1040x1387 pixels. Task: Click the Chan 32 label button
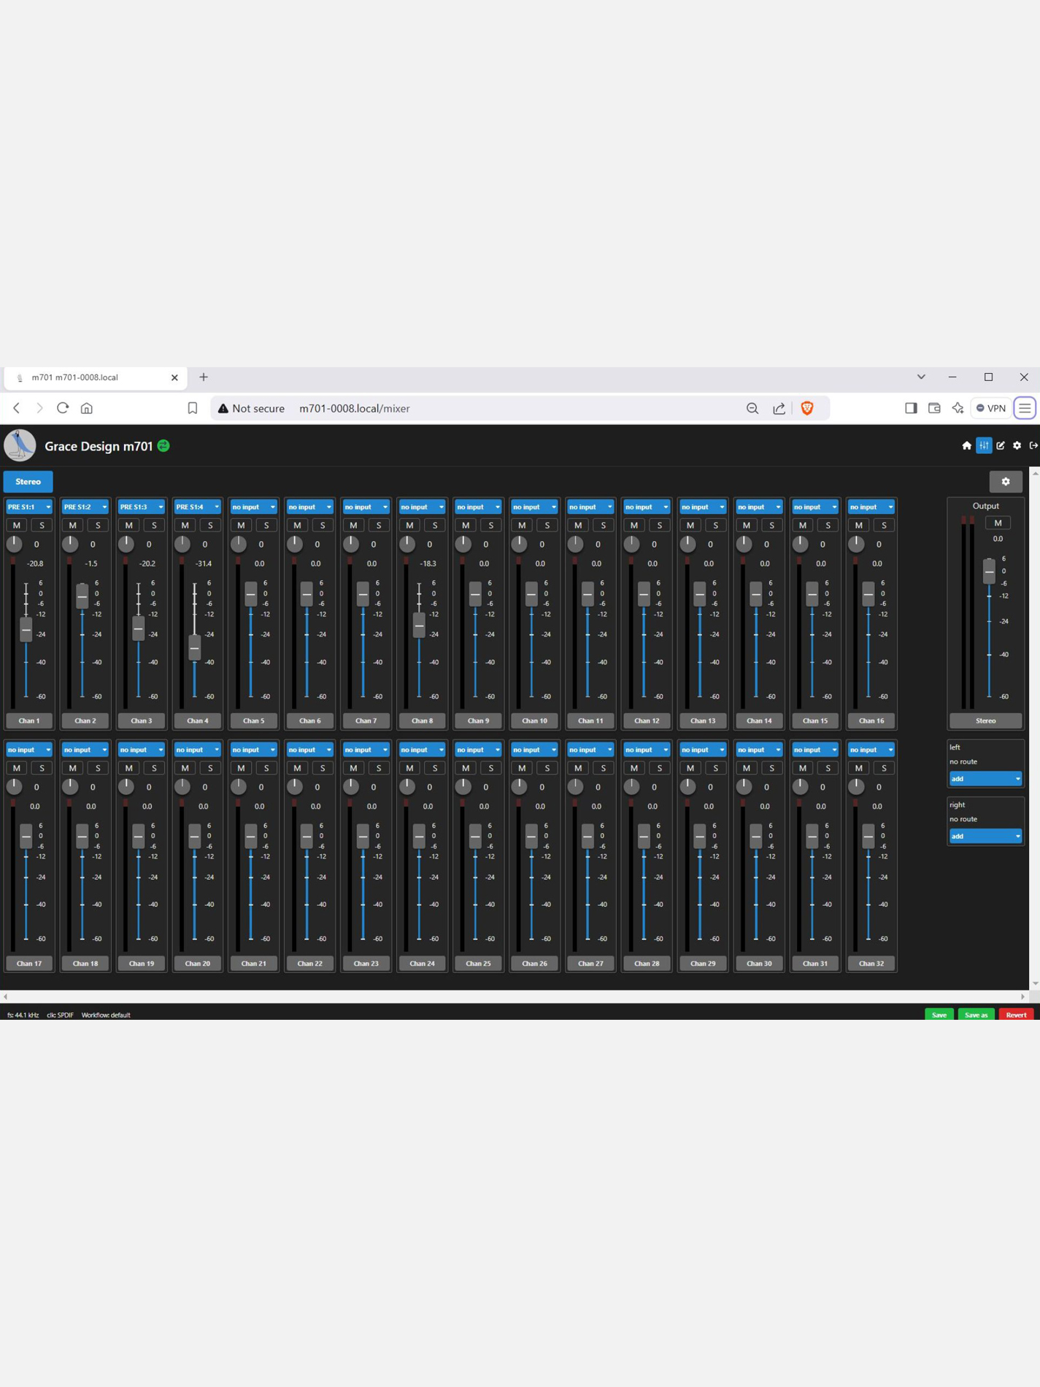(871, 964)
